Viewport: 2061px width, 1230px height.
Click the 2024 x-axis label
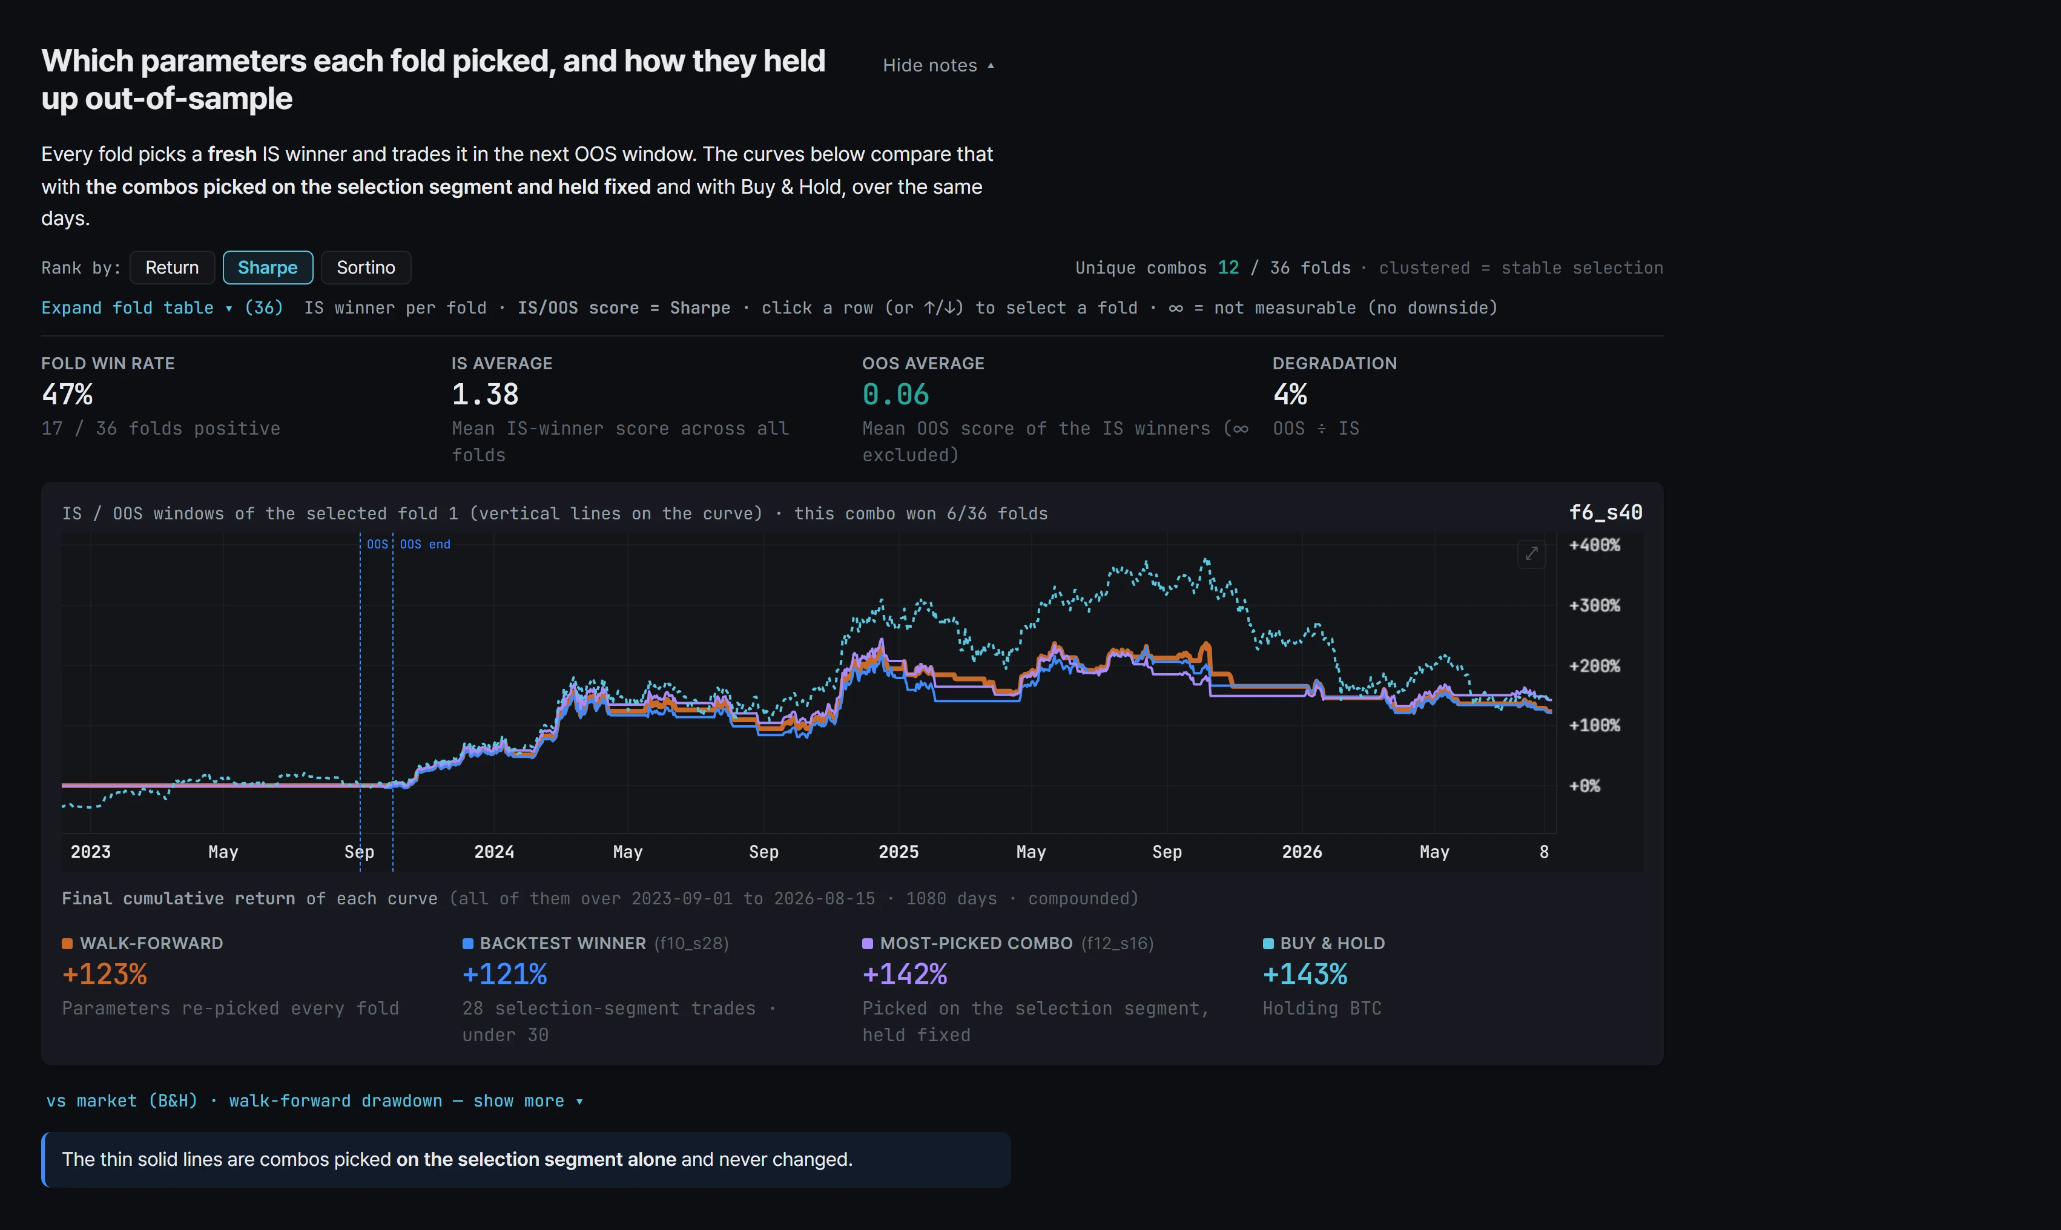494,852
